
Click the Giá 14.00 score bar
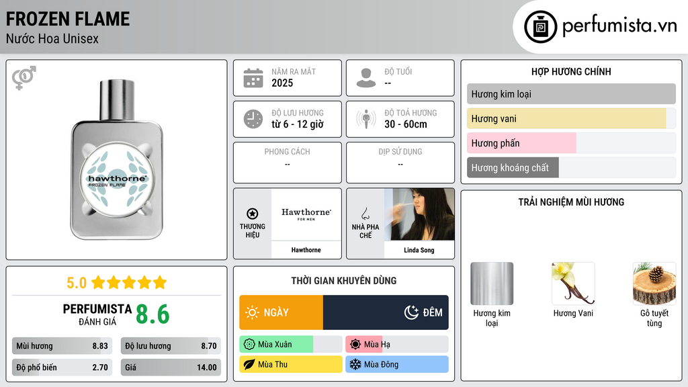171,368
